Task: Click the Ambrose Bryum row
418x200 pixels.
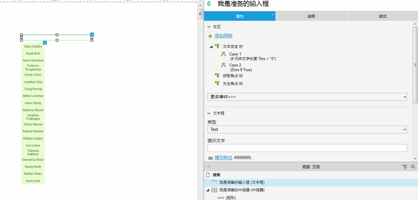Action: point(33,110)
